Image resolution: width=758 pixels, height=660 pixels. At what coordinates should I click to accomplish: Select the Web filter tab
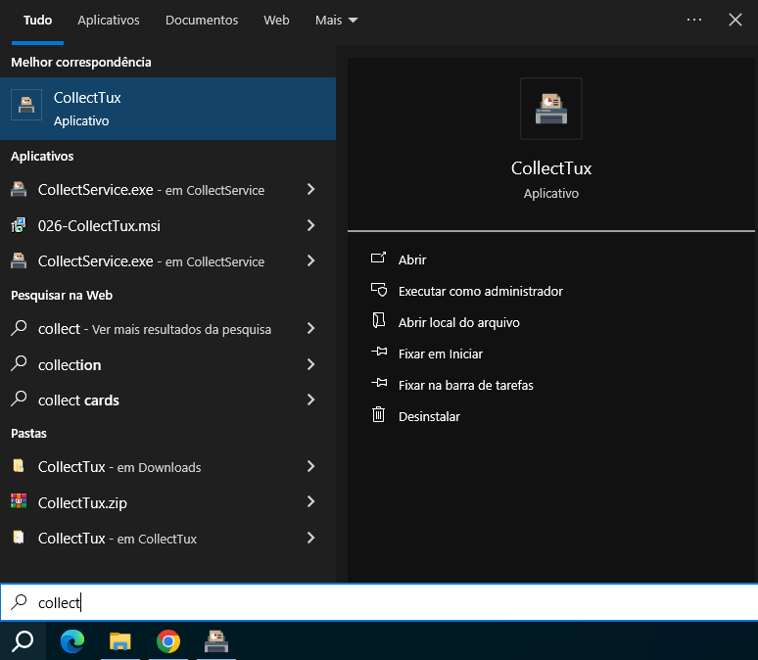tap(277, 20)
